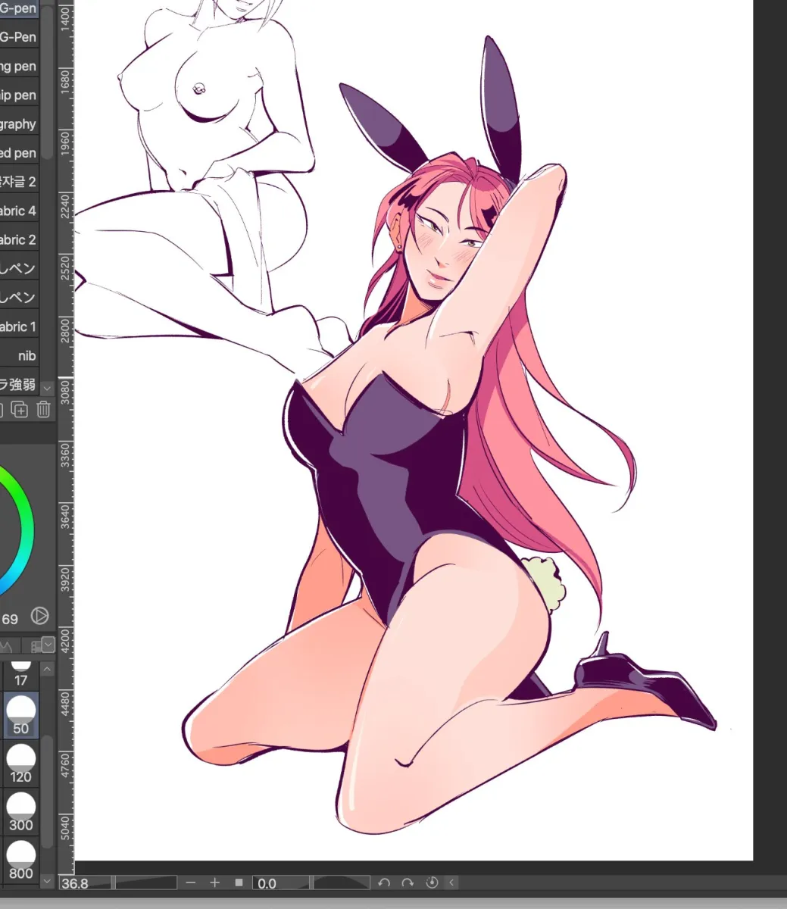
Task: Click the sub tool list scroll-down arrow
Action: pyautogui.click(x=48, y=387)
